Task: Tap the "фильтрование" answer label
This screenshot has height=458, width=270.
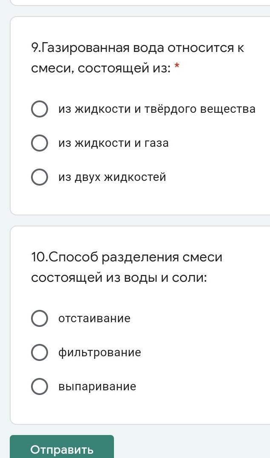Action: click(99, 352)
